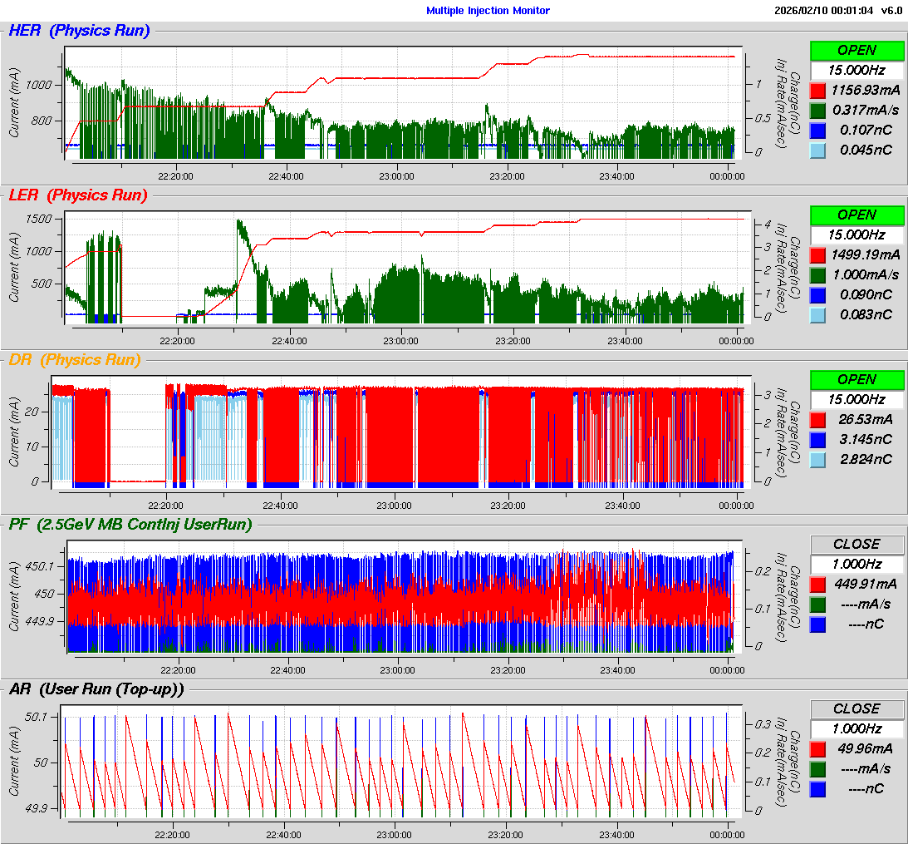Click the AR (User Run (Top-up)) panel heading
This screenshot has height=844, width=908.
point(96,689)
